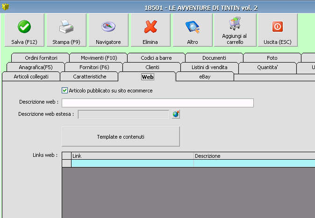Open the Navigatore compass button
The image size is (315, 218).
108,30
